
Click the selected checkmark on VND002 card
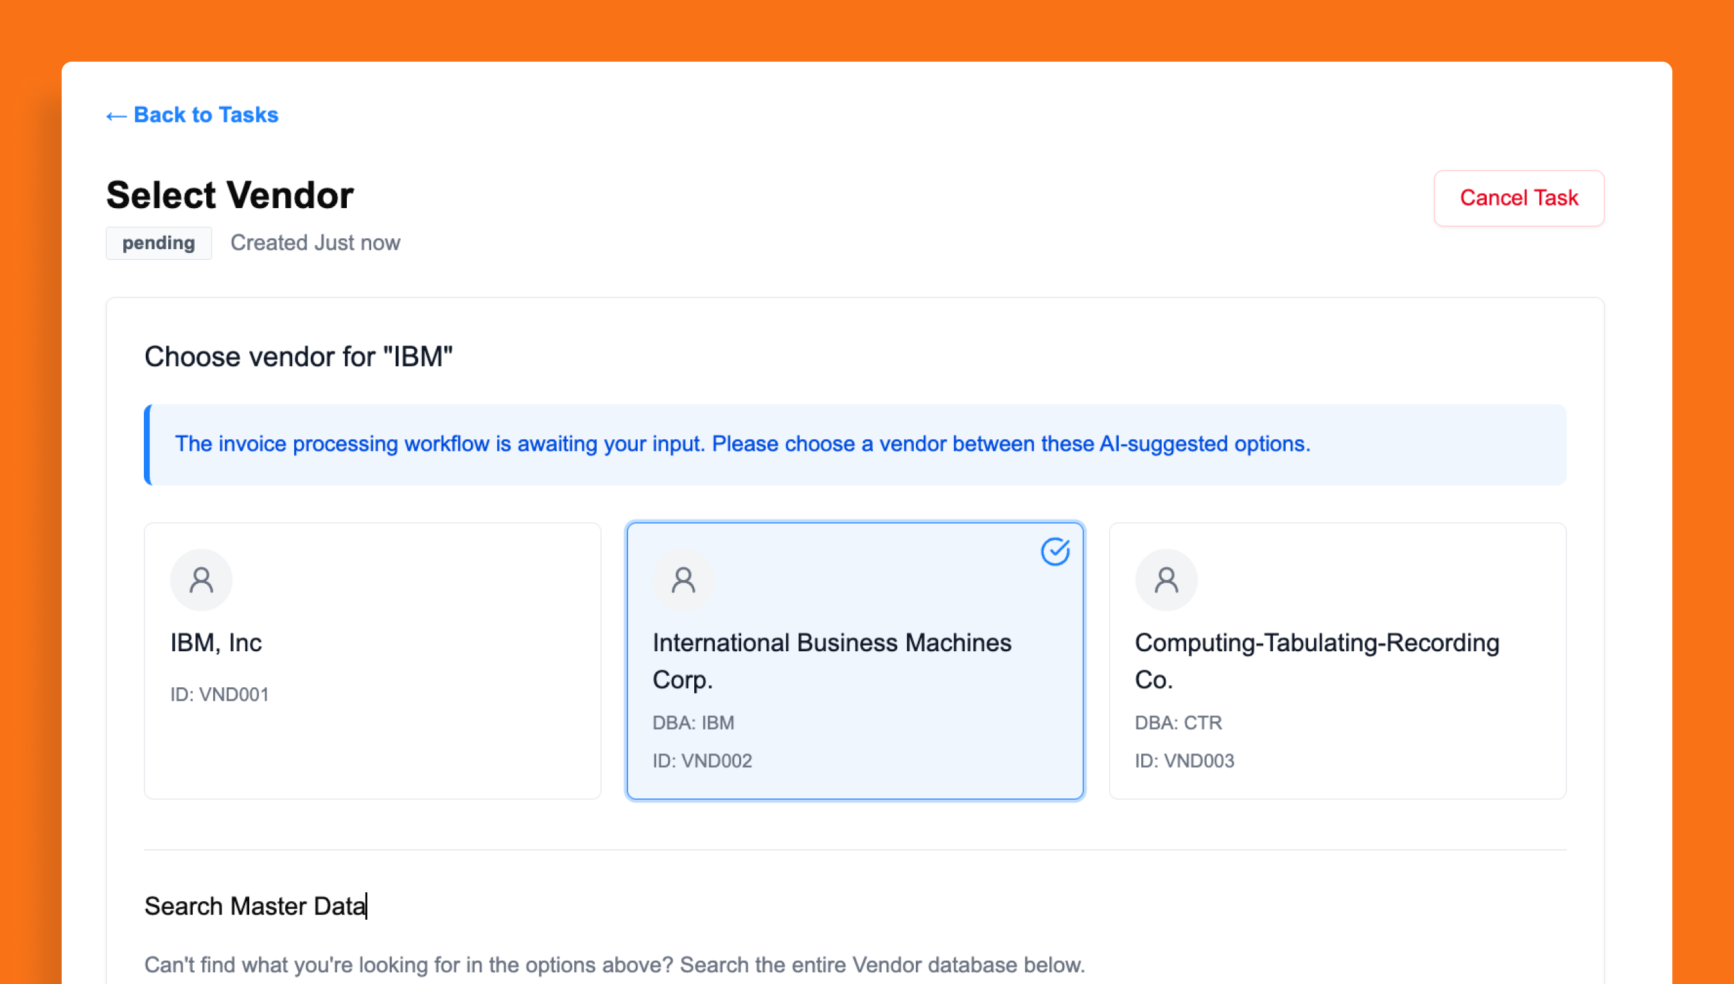[x=1055, y=552]
